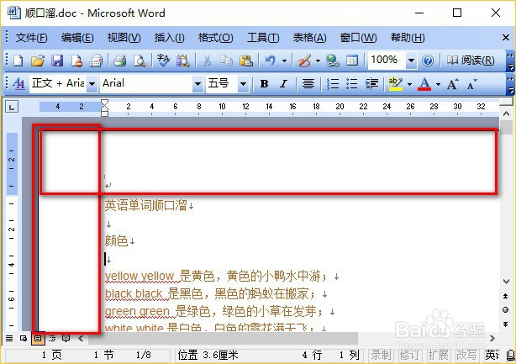
Task: Open the highlight color dropdown arrow
Action: click(410, 84)
